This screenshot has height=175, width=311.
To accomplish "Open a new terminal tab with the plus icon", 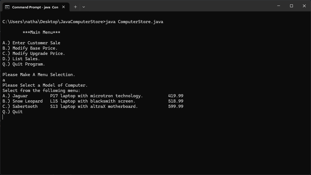I will 75,7.
